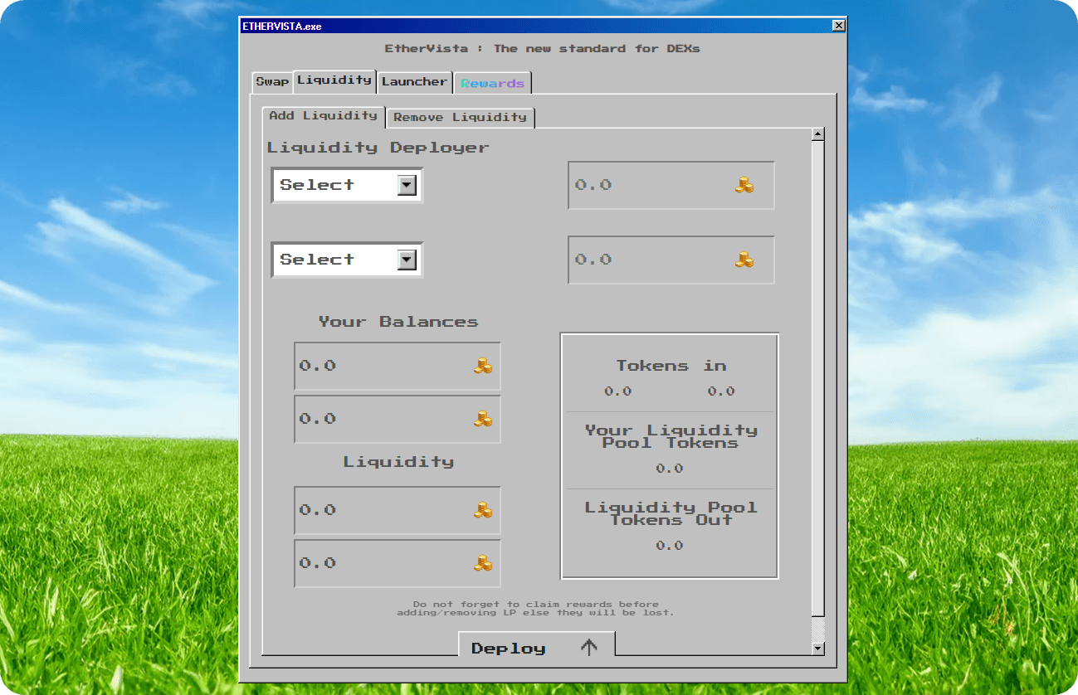Open the second token Select dropdown
Viewport: 1078px width, 695px height.
347,260
